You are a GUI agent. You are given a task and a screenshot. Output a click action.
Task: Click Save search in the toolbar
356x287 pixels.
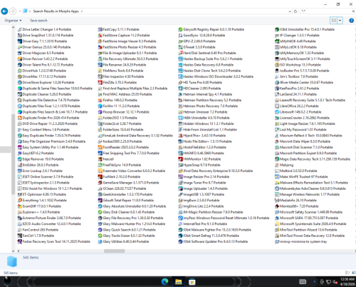point(38,21)
